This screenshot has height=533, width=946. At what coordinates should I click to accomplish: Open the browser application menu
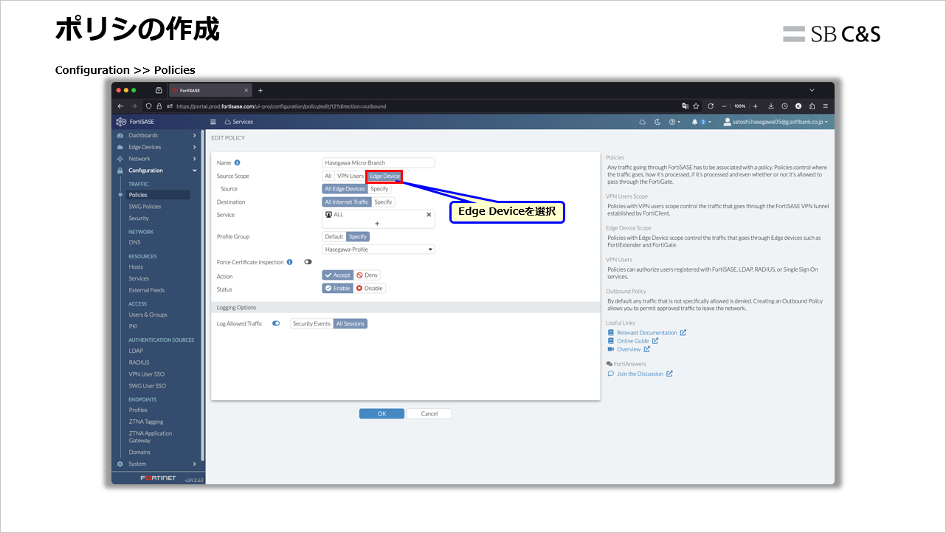(825, 106)
